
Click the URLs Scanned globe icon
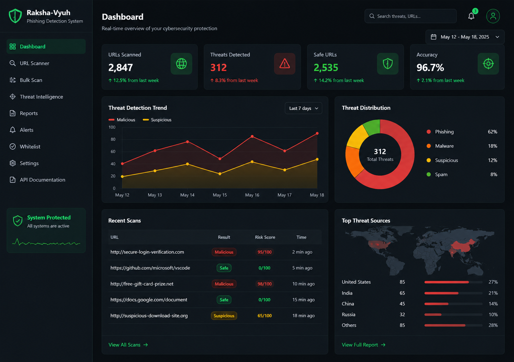(181, 64)
